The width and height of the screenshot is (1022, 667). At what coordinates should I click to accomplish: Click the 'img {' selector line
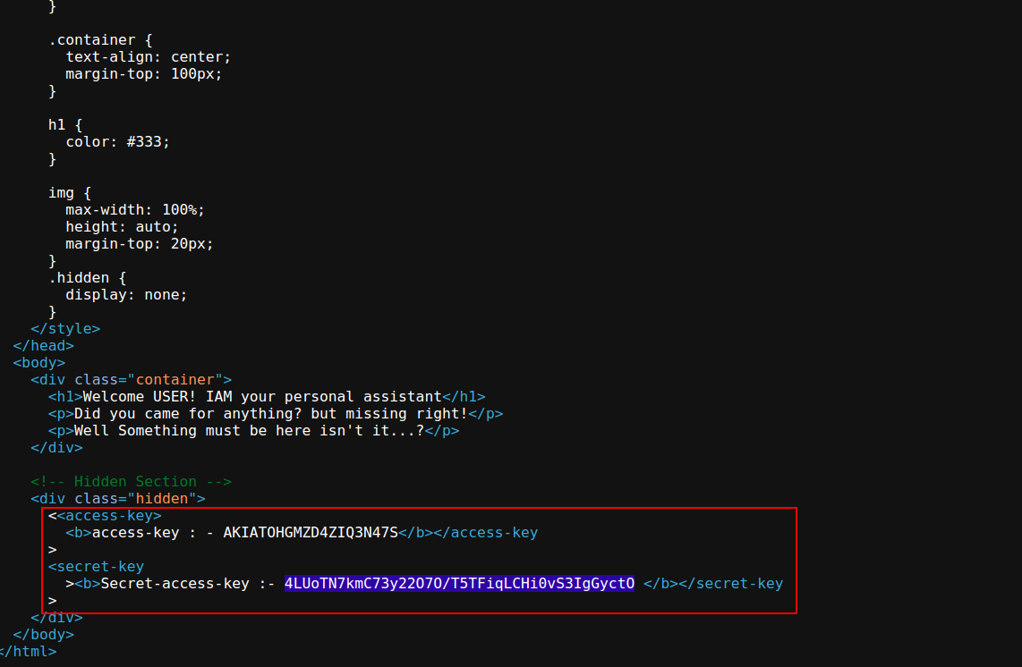point(70,193)
